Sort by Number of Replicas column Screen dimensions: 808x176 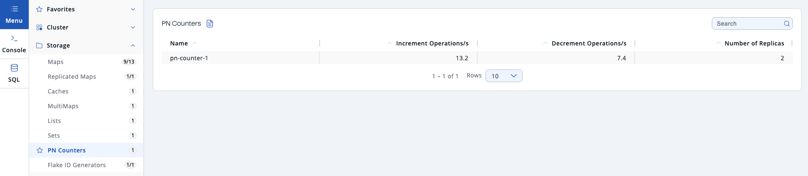pyautogui.click(x=718, y=43)
